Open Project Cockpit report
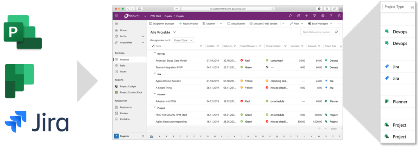Screen dimensions: 419x147 click(x=128, y=86)
